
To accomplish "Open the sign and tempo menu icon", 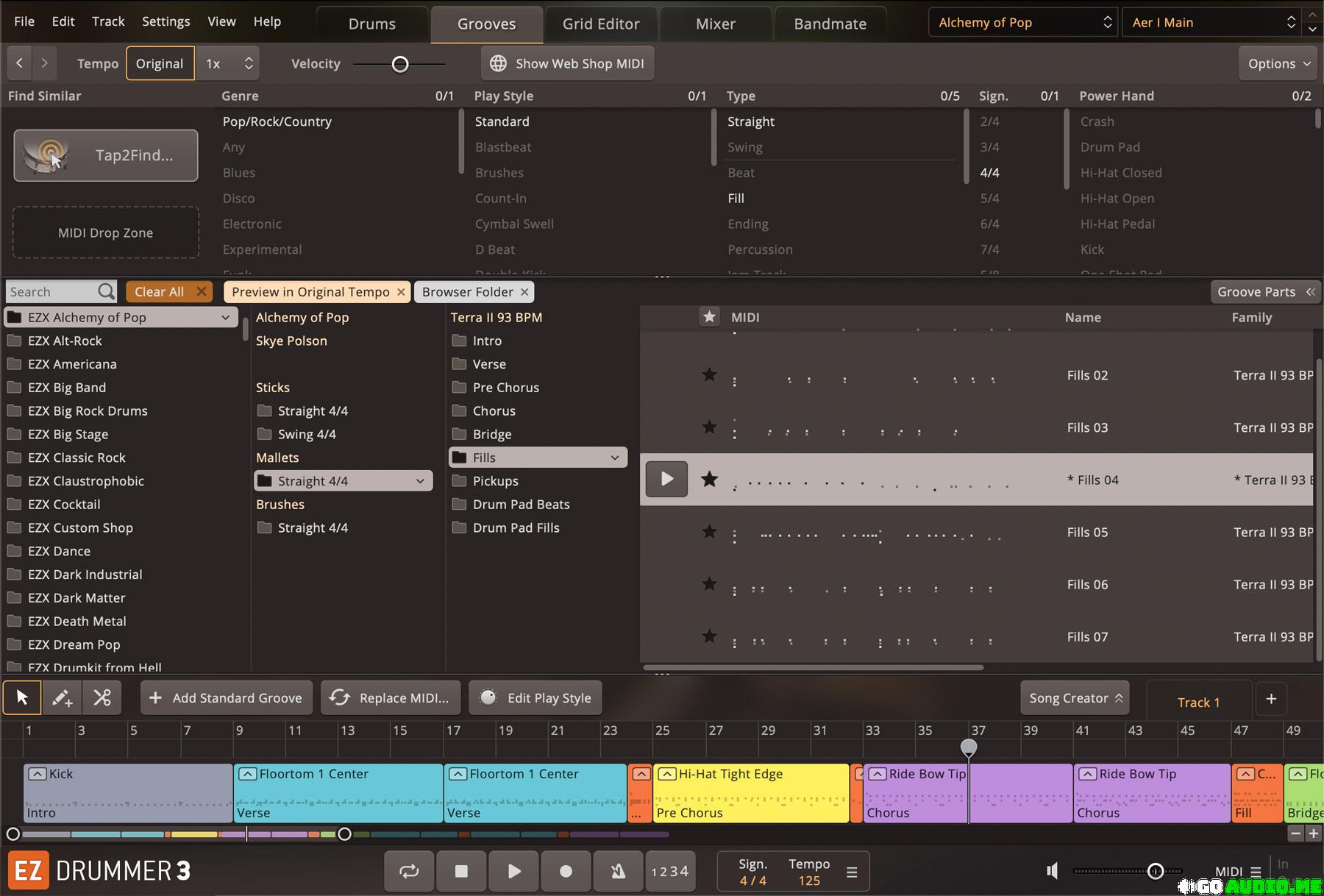I will (852, 872).
